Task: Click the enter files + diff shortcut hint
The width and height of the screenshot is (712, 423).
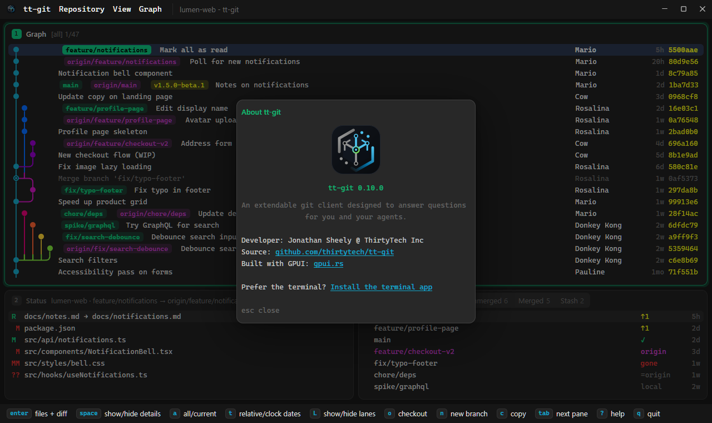Action: click(37, 414)
